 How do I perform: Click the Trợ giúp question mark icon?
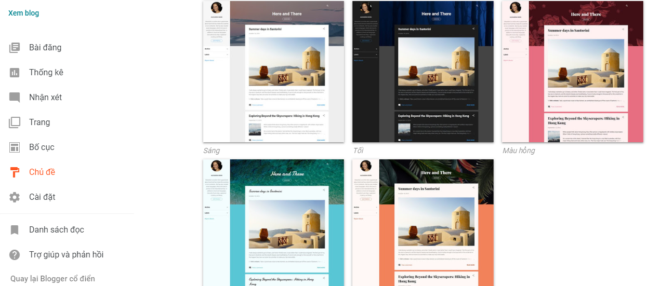(15, 255)
